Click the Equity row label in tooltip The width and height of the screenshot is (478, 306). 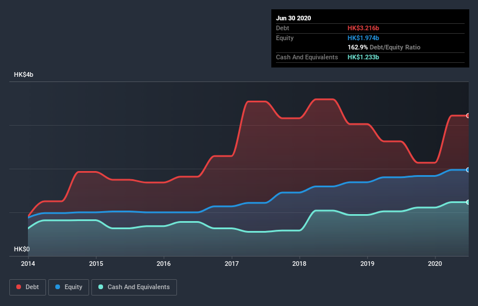[x=285, y=38]
